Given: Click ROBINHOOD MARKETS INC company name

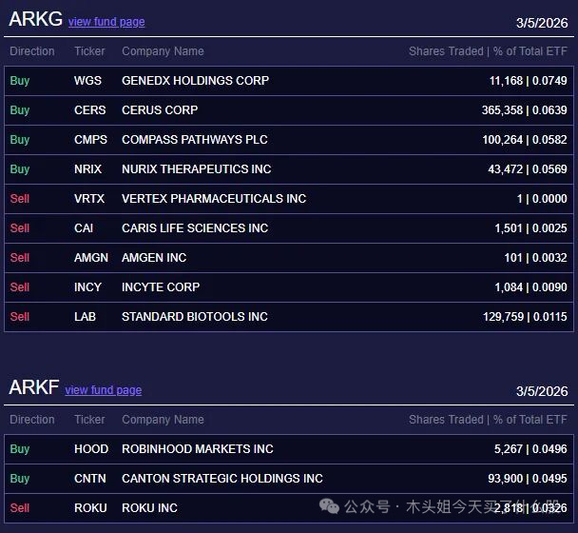Looking at the screenshot, I should click(x=198, y=449).
